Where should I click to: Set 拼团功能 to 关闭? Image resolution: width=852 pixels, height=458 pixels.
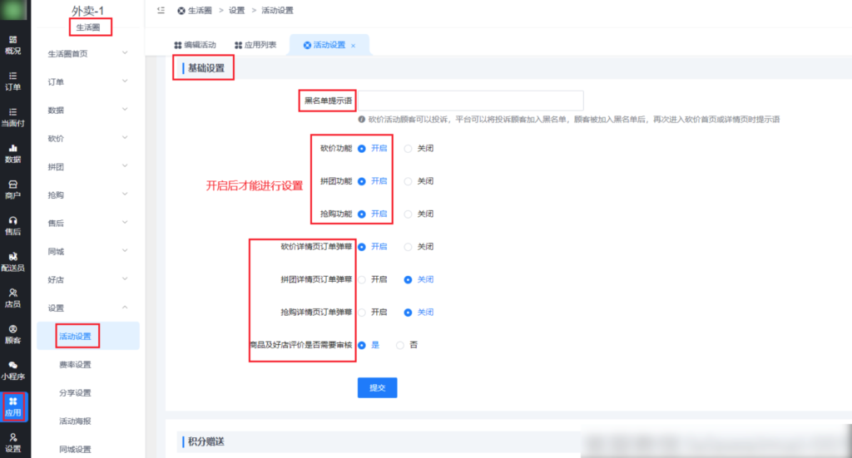coord(408,181)
